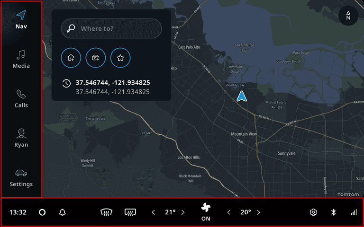
Task: Select recent destination 37.546744, -121.934825
Action: (x=112, y=87)
